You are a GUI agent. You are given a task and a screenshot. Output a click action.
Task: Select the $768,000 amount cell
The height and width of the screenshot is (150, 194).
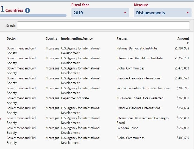[x=183, y=98]
